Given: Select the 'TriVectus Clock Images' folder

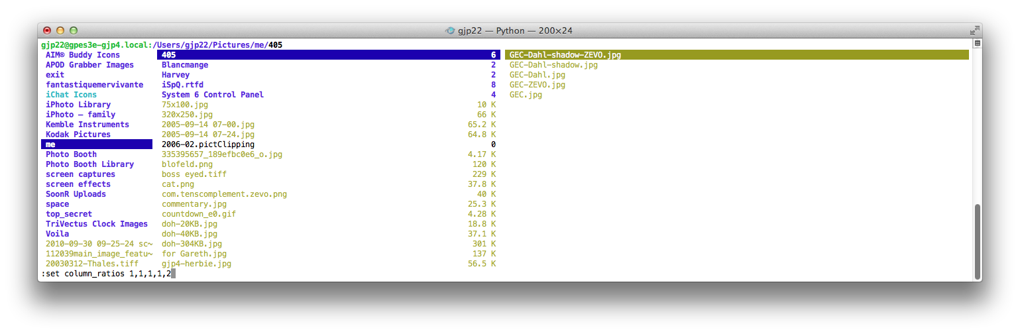Looking at the screenshot, I should click(97, 224).
